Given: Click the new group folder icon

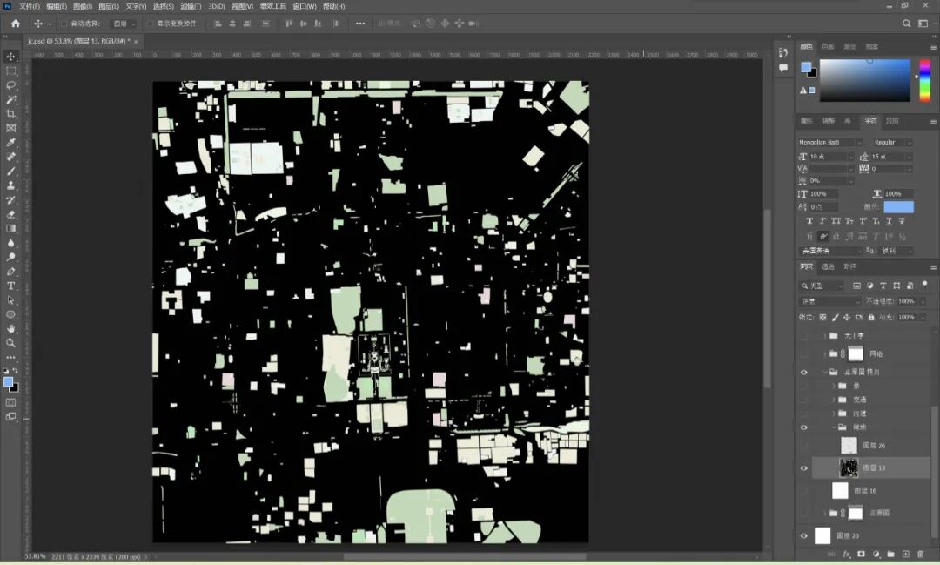Looking at the screenshot, I should pyautogui.click(x=891, y=555).
